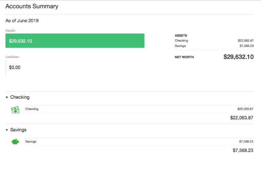Click the As of June 2019 date label
This screenshot has width=261, height=171.
coord(22,21)
